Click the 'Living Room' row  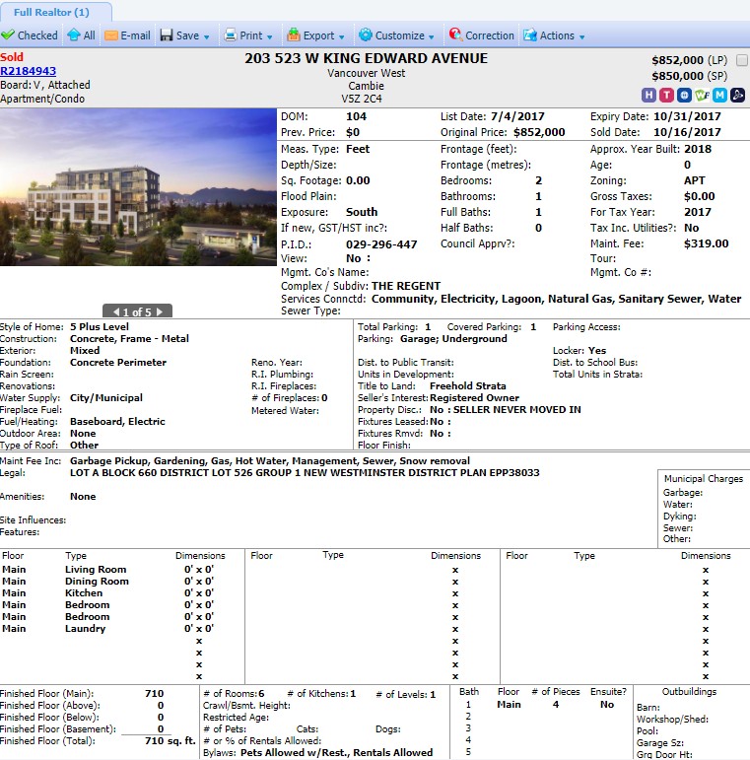point(108,570)
